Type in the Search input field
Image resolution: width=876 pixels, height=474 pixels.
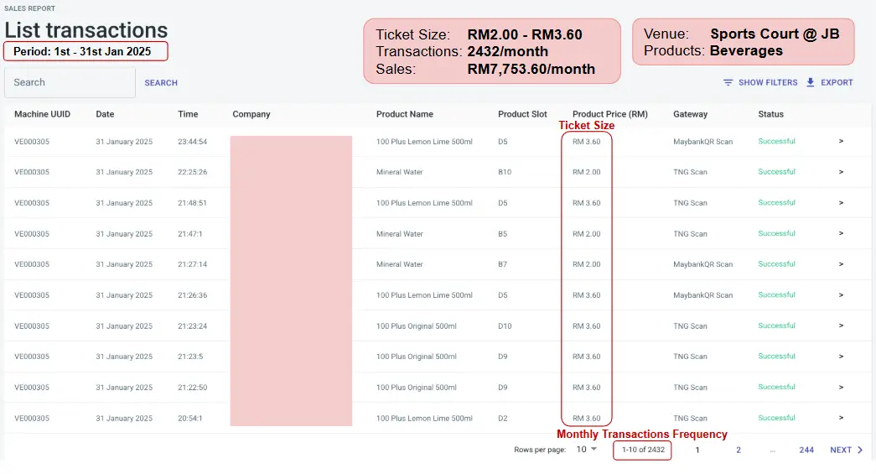click(x=70, y=83)
